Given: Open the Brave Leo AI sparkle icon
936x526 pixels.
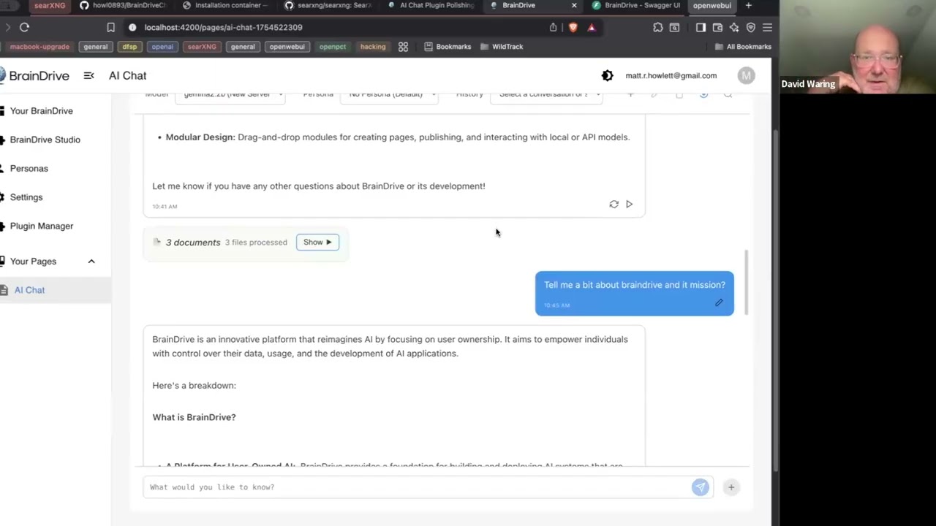Looking at the screenshot, I should pyautogui.click(x=733, y=28).
